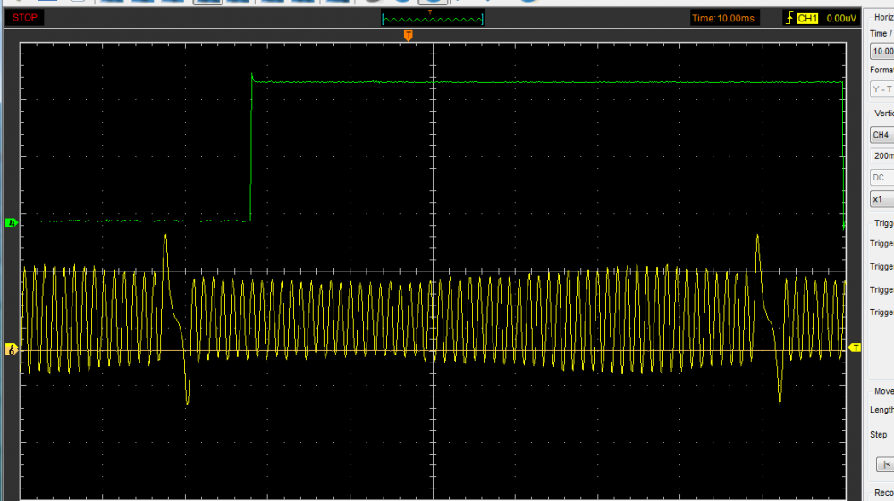Image resolution: width=894 pixels, height=501 pixels.
Task: Click the waveform overview thumbnail at top
Action: pos(432,18)
